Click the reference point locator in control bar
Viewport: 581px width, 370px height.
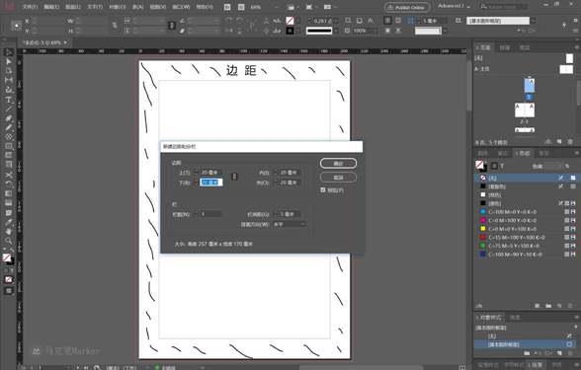coord(16,26)
